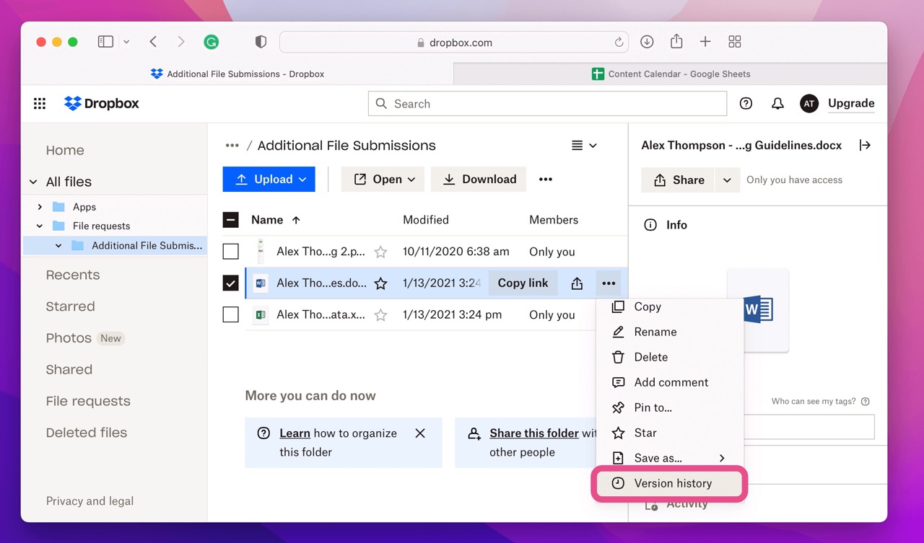Collapse the details panel arrow
Viewport: 924px width, 543px height.
[865, 146]
